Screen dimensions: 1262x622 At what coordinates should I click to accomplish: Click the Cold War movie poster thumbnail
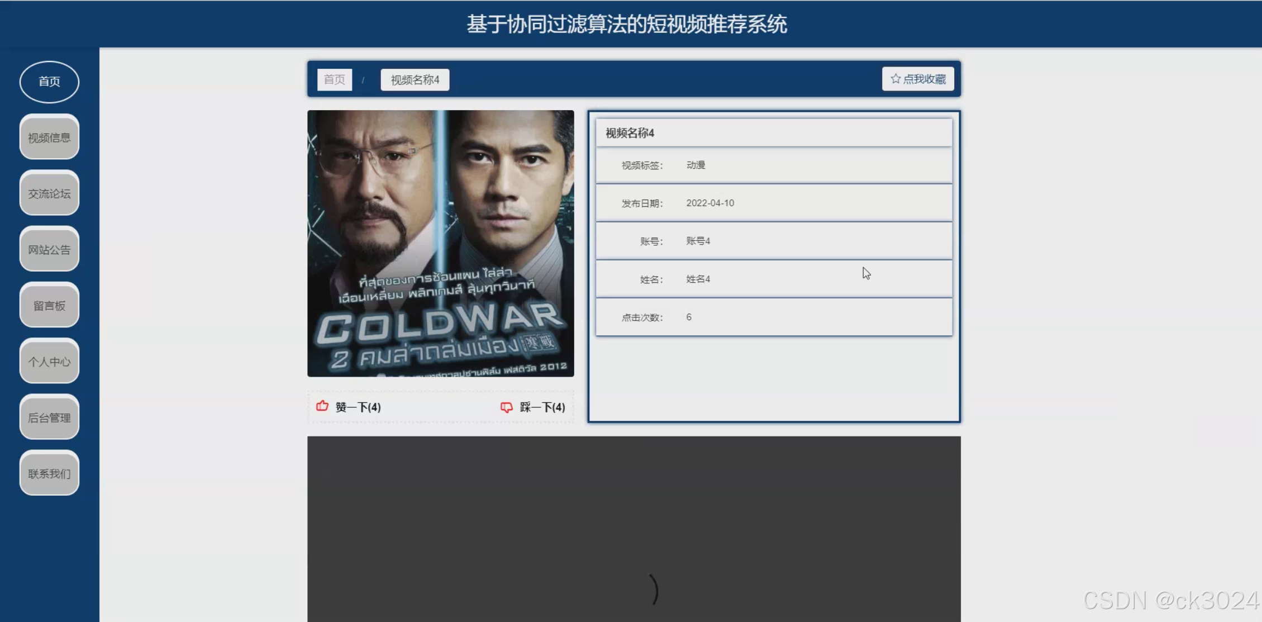pyautogui.click(x=441, y=243)
